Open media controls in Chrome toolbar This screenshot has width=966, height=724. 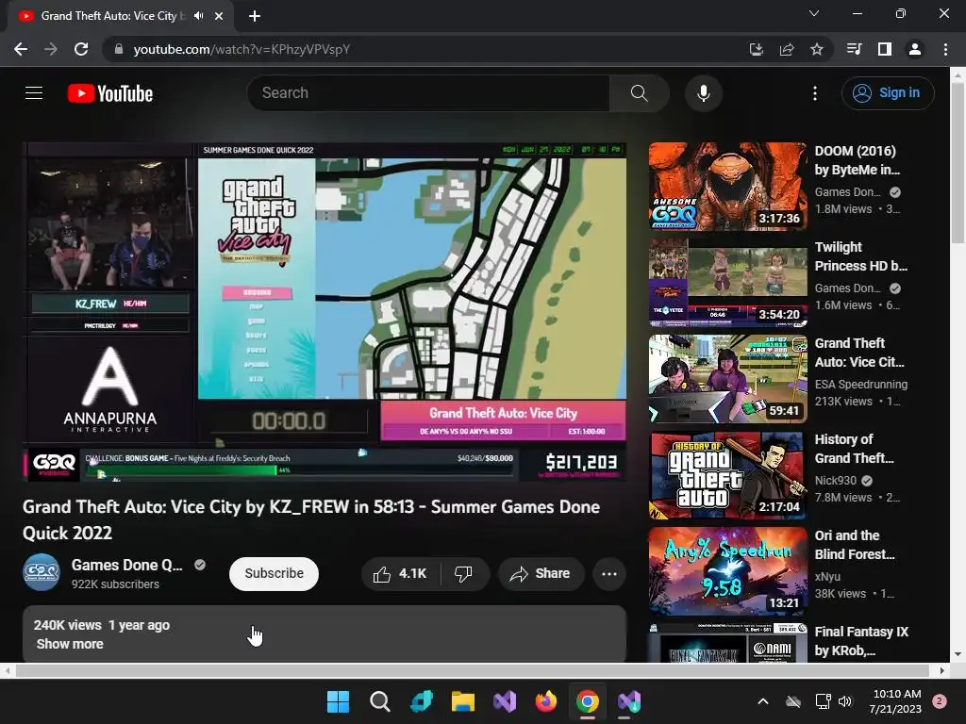tap(854, 49)
